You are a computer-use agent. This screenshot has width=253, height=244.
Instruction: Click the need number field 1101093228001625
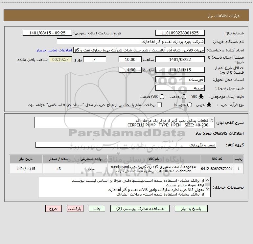180,33
